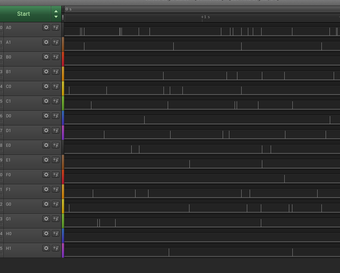
Task: Click the blue color strip for D0
Action: [63, 118]
